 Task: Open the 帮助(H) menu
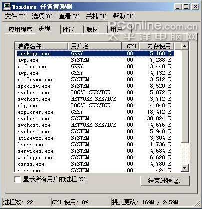tap(123, 16)
